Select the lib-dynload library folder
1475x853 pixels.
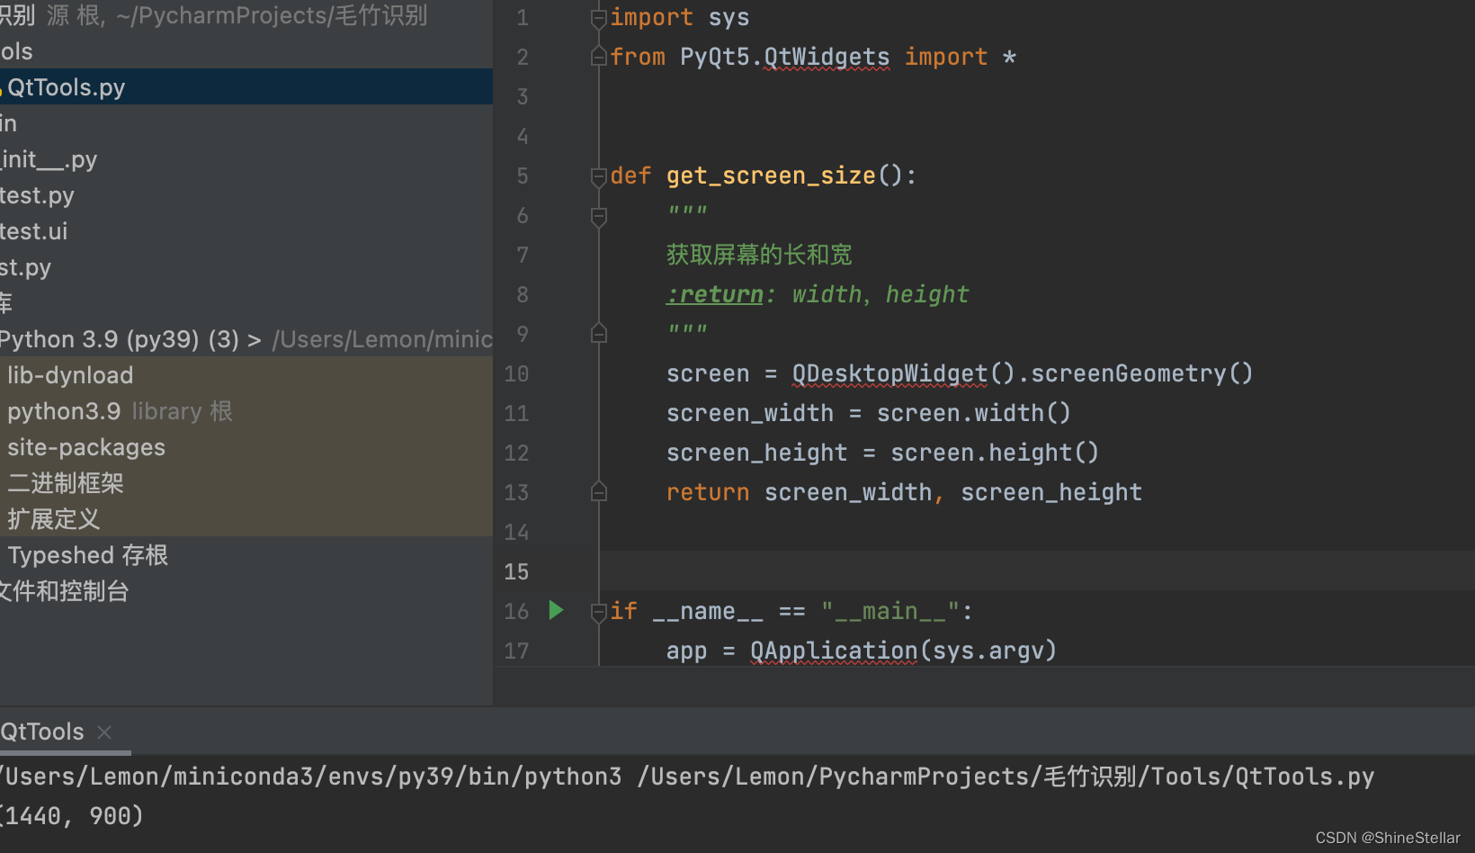coord(70,375)
